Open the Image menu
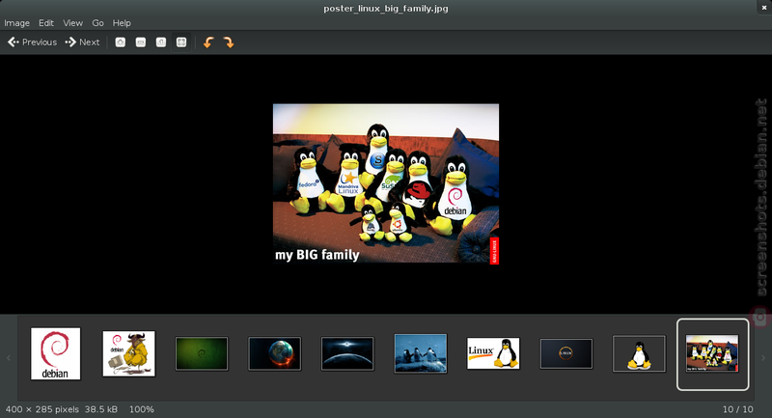 [16, 22]
